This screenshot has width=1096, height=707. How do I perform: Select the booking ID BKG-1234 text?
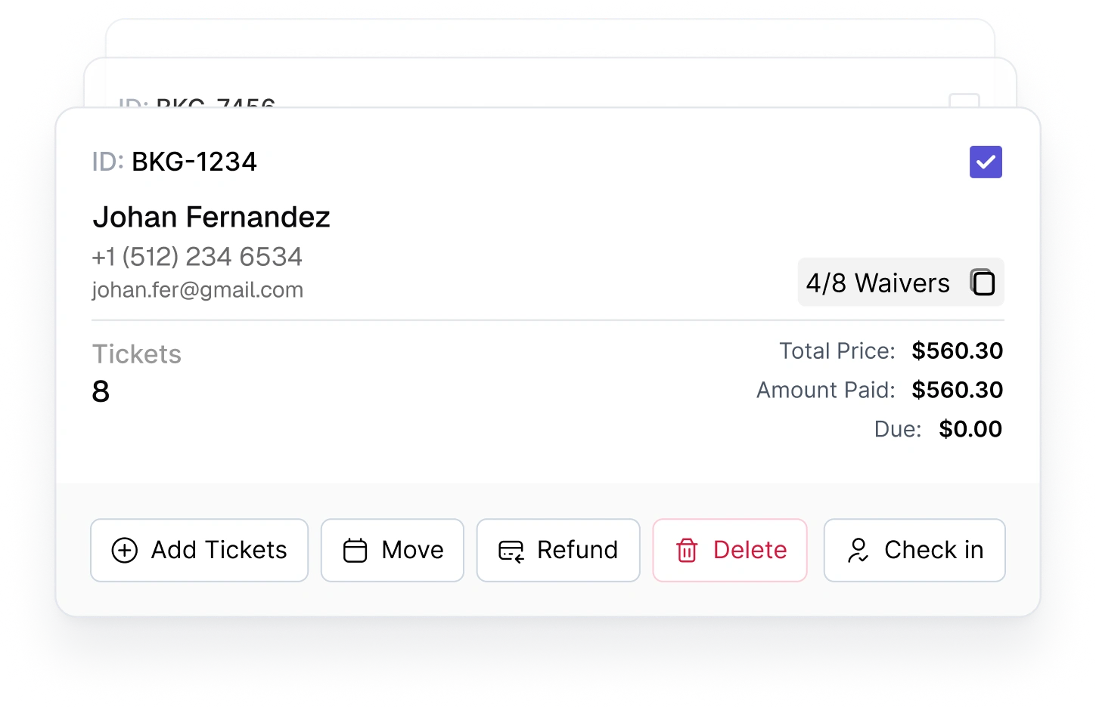coord(194,162)
